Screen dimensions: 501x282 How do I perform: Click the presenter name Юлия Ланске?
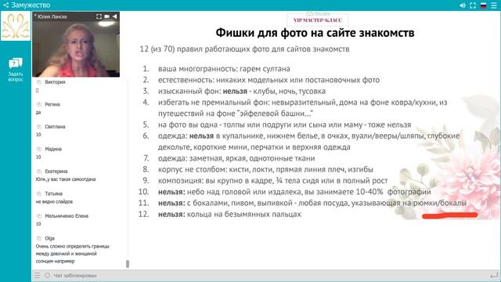(52, 16)
